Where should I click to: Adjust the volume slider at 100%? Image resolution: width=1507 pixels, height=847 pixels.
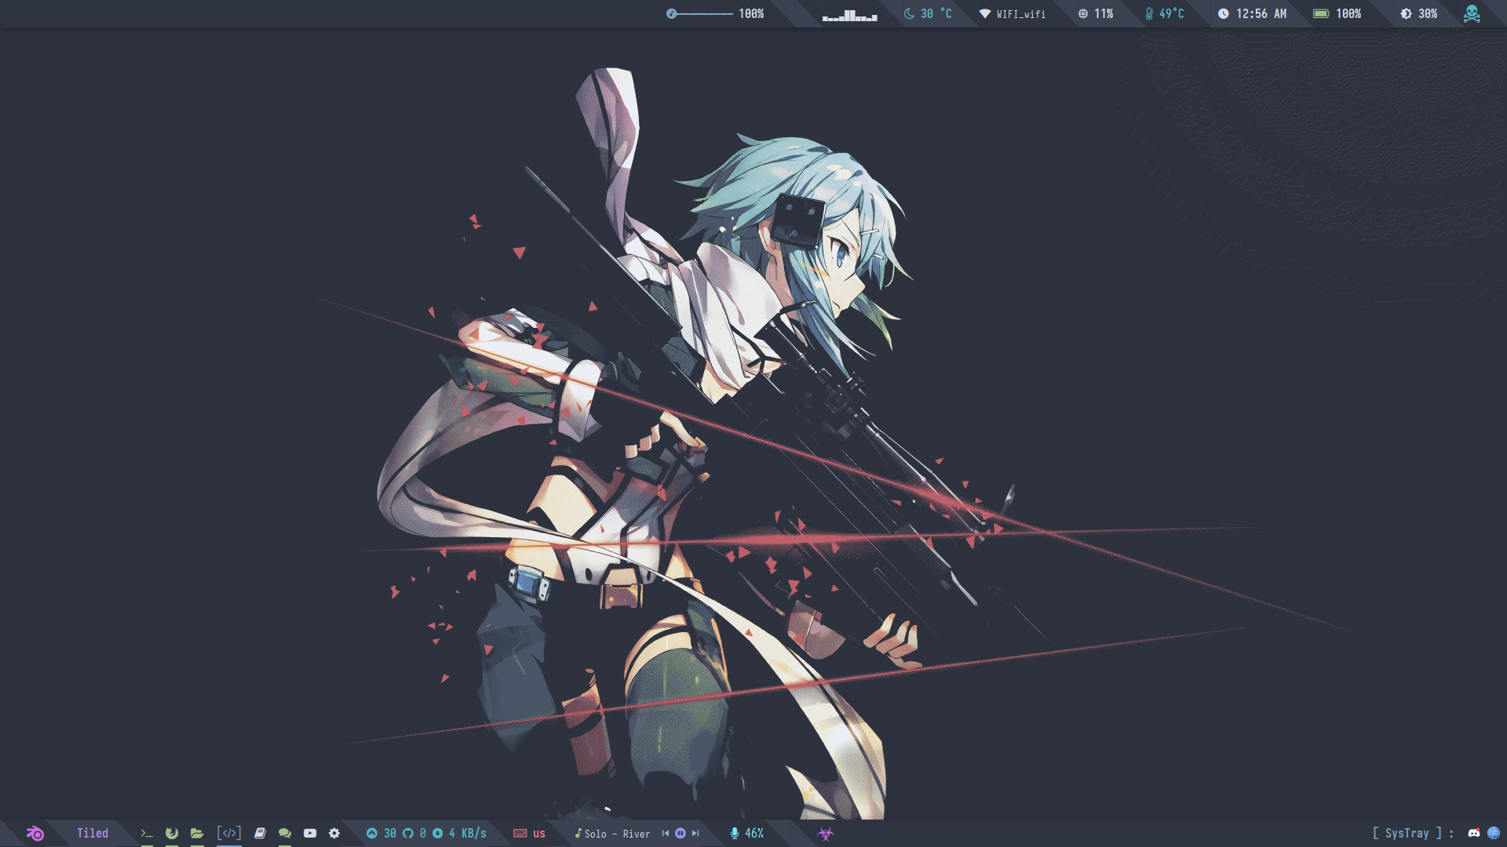coord(702,14)
